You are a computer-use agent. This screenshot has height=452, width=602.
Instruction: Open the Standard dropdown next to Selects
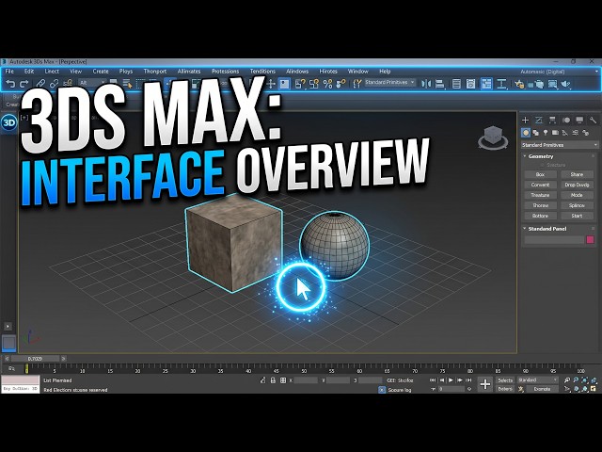pos(537,379)
